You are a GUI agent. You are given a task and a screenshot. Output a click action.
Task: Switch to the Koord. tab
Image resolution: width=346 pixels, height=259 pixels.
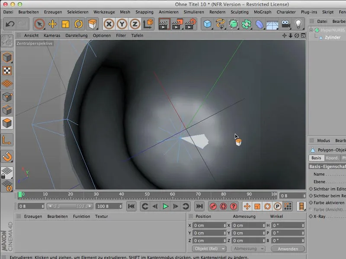(x=332, y=158)
